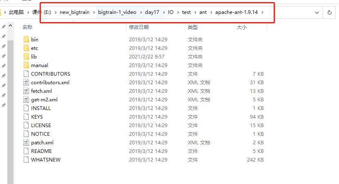Click the contributors.xml file icon
Image resolution: width=339 pixels, height=184 pixels.
(x=26, y=83)
